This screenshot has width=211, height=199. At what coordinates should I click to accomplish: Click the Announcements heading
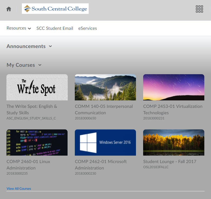[26, 46]
